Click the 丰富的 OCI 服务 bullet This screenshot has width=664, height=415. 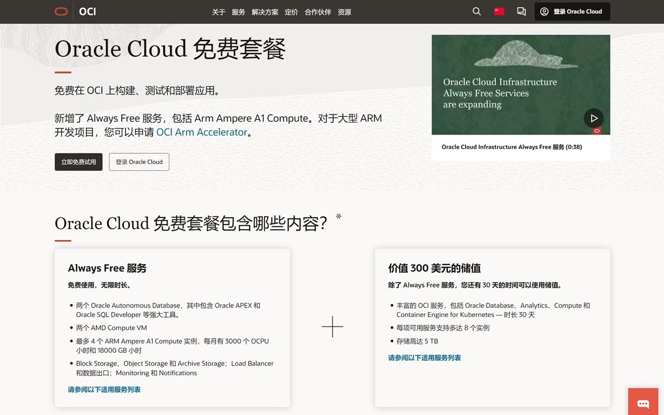pyautogui.click(x=493, y=310)
